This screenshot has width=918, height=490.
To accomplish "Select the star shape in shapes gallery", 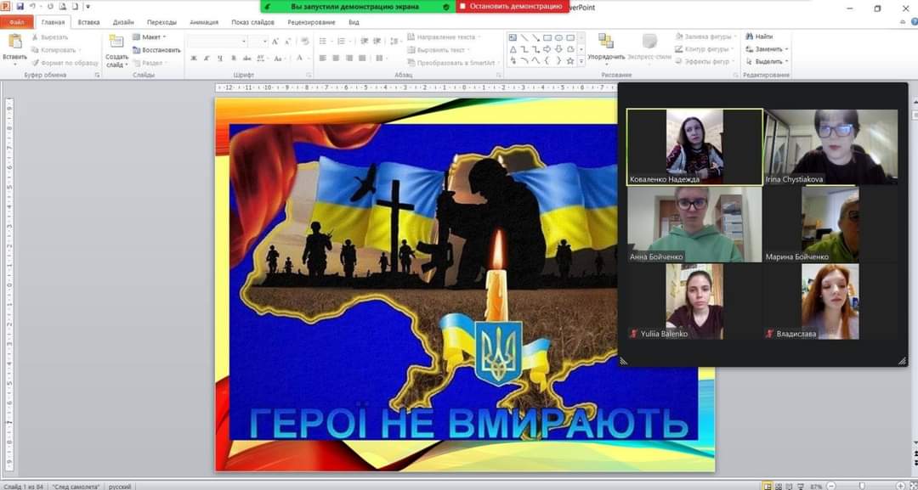I will click(569, 61).
